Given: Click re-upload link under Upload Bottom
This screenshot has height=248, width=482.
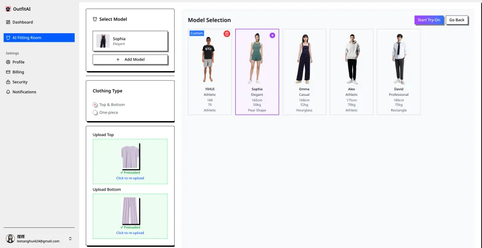Looking at the screenshot, I should [x=130, y=233].
